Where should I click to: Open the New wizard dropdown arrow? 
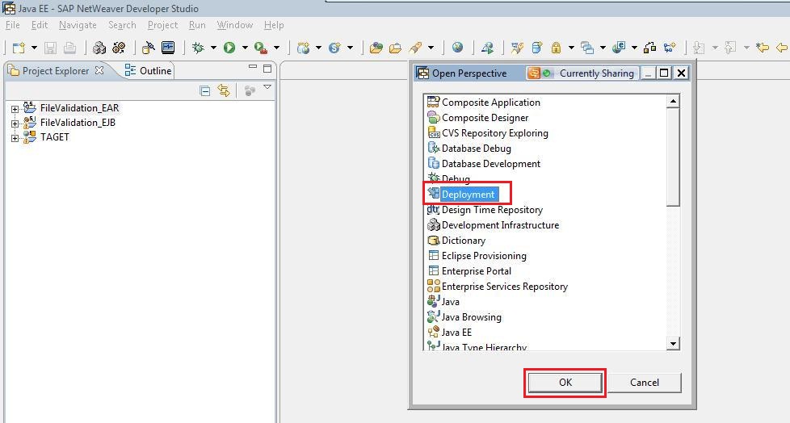coord(34,48)
